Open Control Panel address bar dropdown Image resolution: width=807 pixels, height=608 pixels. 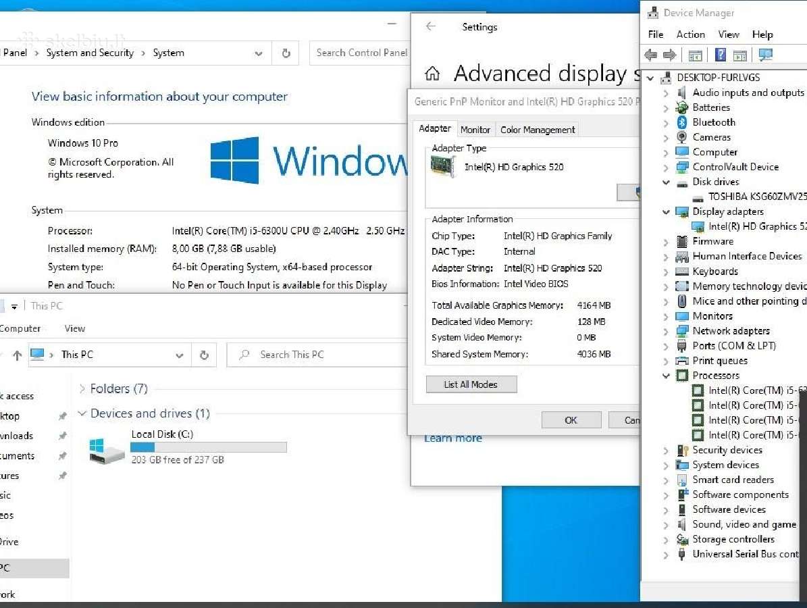[x=259, y=53]
